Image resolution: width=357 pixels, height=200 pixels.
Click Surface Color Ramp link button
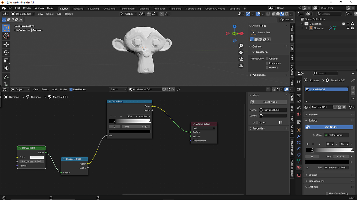click(336, 135)
